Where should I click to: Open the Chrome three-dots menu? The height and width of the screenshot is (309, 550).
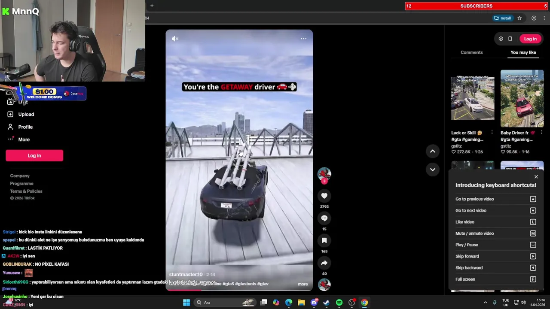tap(544, 18)
